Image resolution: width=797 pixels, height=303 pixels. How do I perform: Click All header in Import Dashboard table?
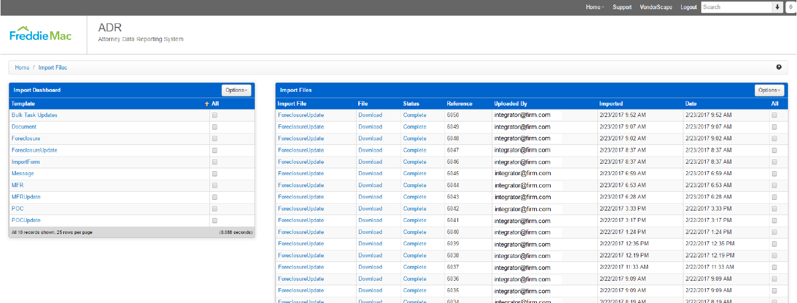[x=215, y=104]
